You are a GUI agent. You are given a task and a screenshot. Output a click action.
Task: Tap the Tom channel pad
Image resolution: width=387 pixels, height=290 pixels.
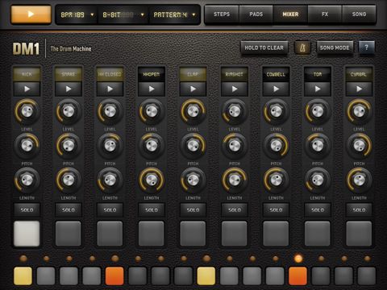(318, 234)
